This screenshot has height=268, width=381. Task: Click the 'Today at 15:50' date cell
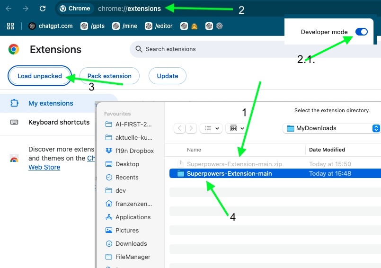coord(330,164)
